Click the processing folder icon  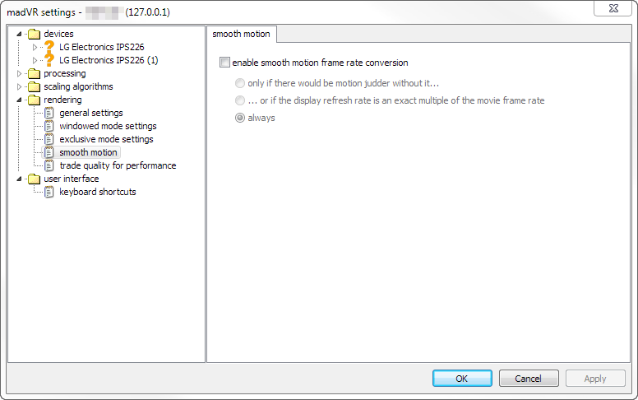[34, 73]
